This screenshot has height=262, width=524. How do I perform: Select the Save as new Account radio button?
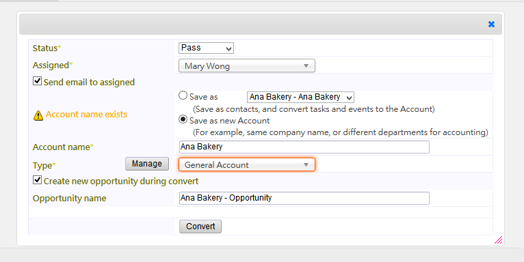(x=183, y=119)
